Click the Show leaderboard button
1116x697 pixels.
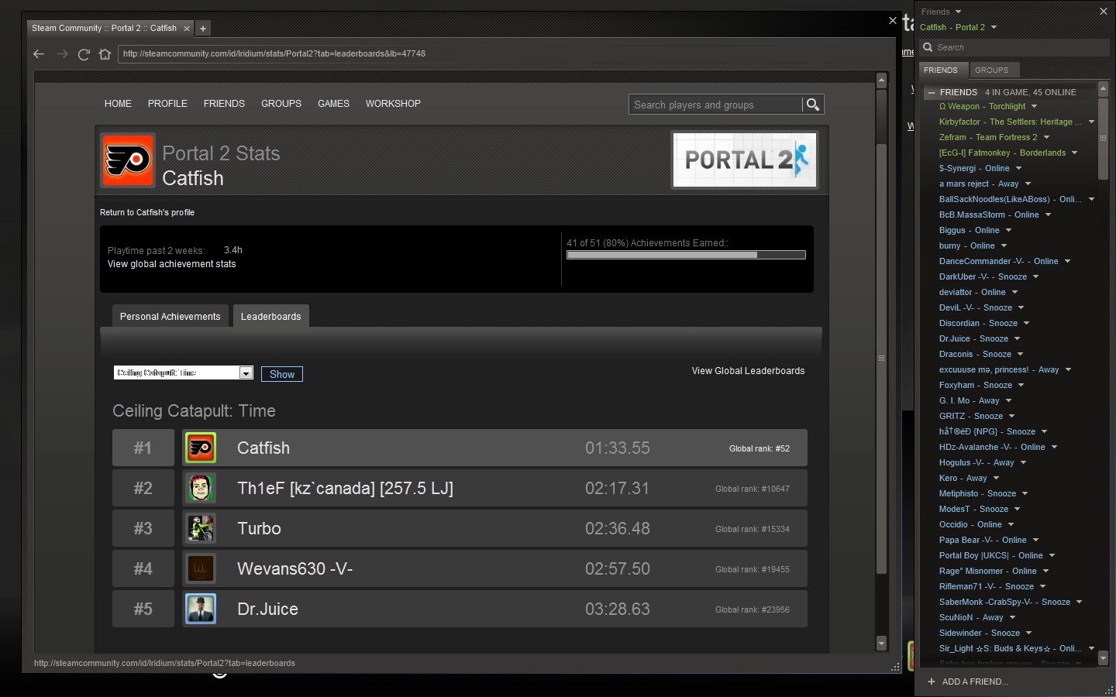pos(282,374)
